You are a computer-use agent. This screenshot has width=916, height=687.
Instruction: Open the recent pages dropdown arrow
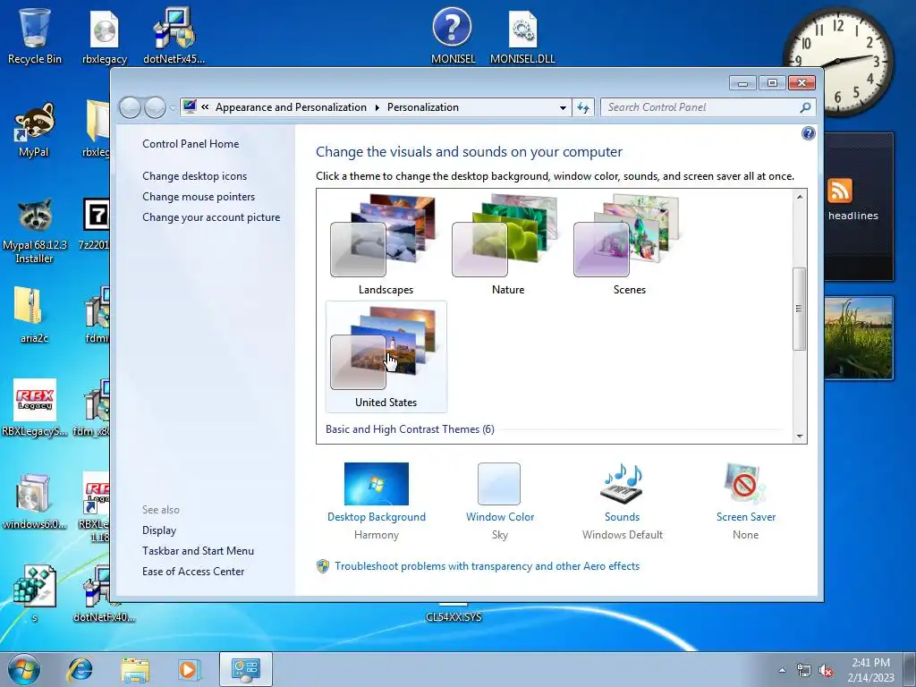click(x=172, y=108)
